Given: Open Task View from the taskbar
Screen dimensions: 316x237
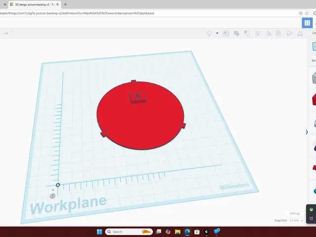Looking at the screenshot, I should [x=158, y=232].
